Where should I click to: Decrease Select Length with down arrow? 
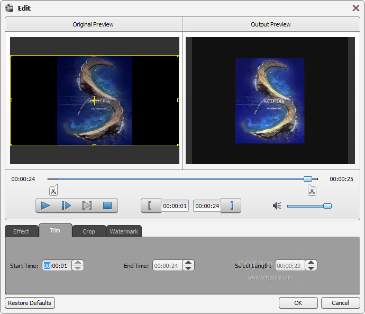311,268
